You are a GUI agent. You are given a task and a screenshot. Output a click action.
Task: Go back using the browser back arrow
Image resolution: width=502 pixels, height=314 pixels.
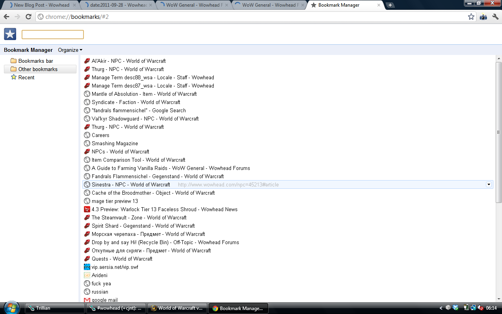click(x=6, y=16)
